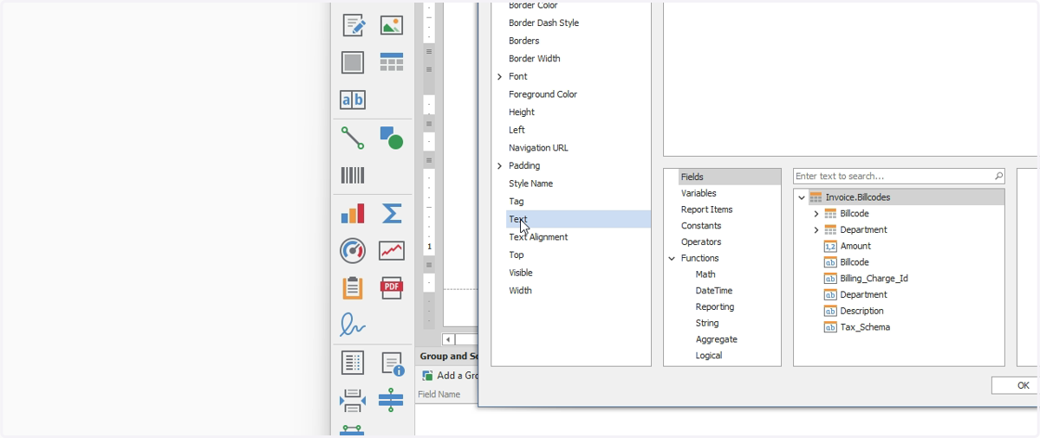Viewport: 1040px width, 438px height.
Task: Select the Sparkline control in toolbox
Action: 392,251
